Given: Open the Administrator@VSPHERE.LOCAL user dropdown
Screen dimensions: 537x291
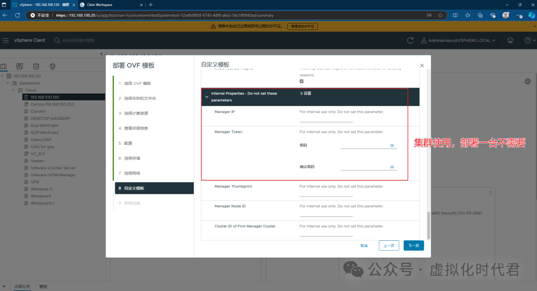Looking at the screenshot, I should tap(458, 40).
